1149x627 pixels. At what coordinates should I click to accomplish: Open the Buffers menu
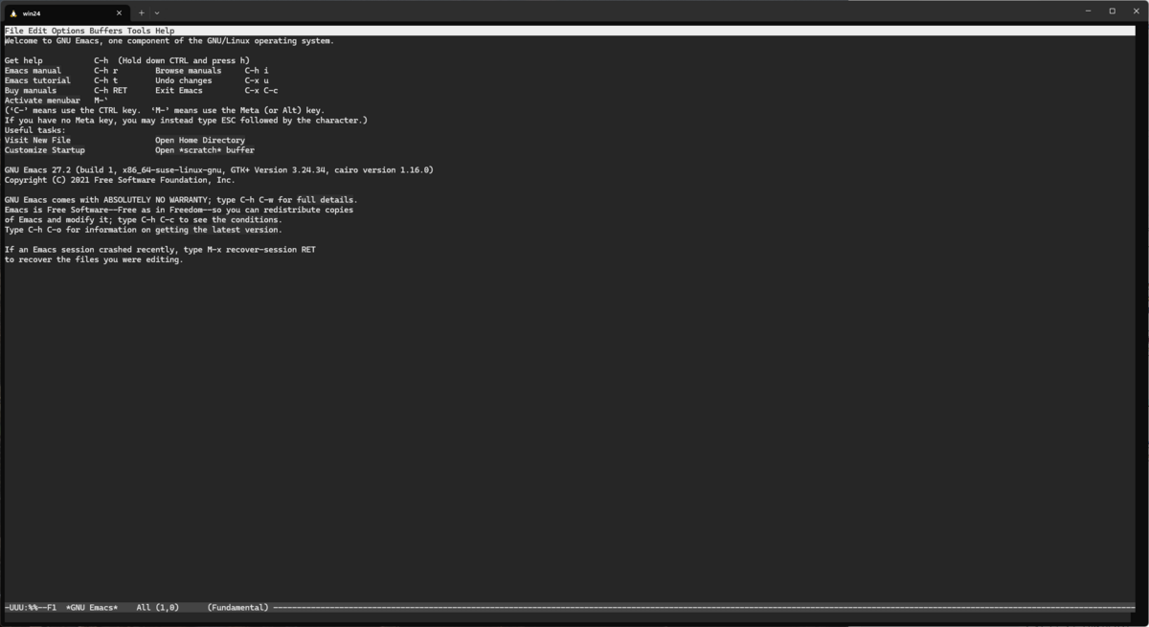(x=105, y=31)
